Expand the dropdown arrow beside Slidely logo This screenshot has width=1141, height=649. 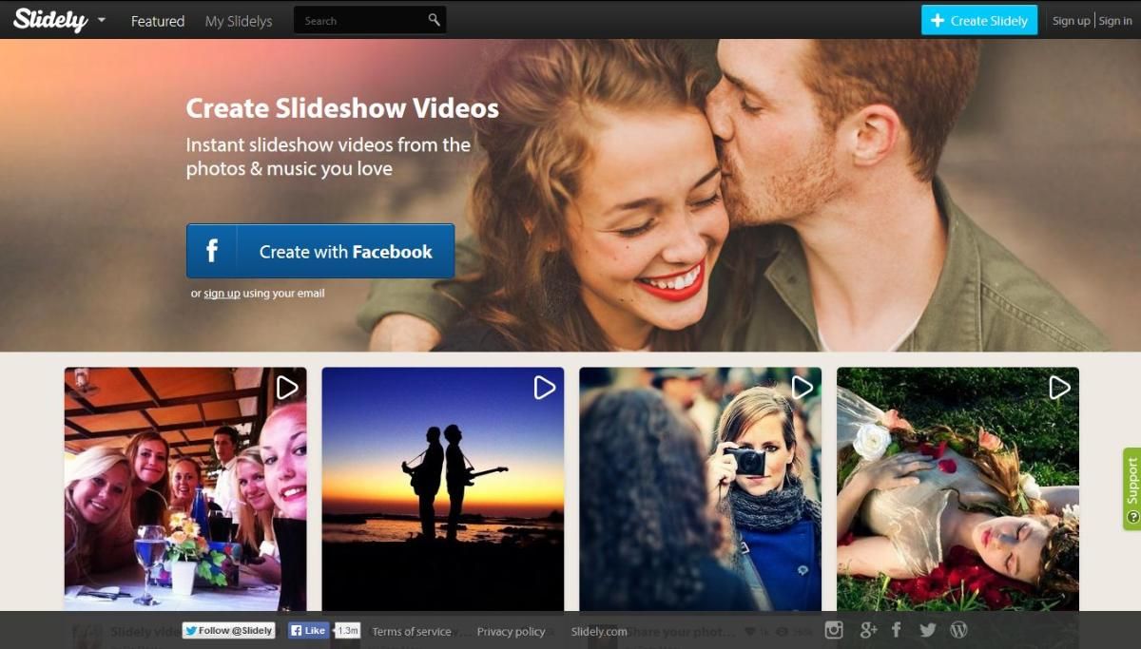tap(101, 20)
